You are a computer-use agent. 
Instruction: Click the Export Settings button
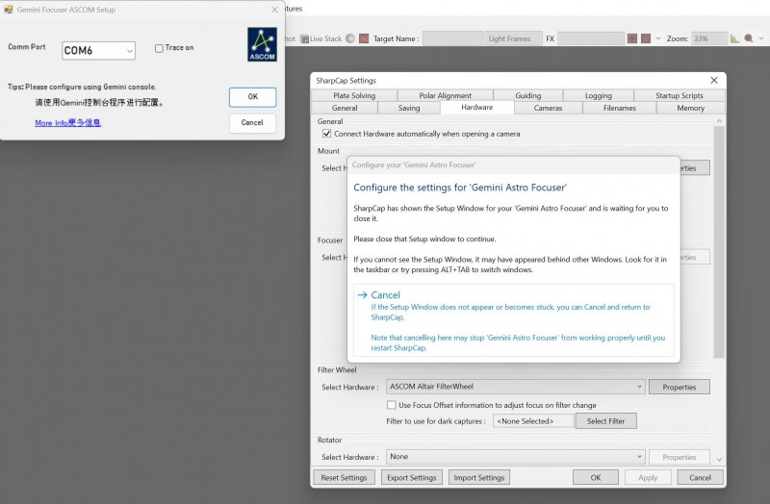[412, 477]
